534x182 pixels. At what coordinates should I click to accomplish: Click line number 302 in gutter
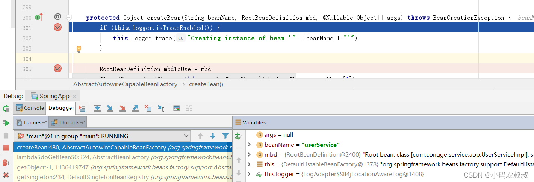coord(27,38)
